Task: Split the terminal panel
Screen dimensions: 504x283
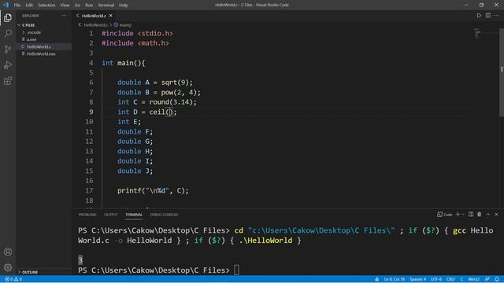Action: [x=471, y=215]
